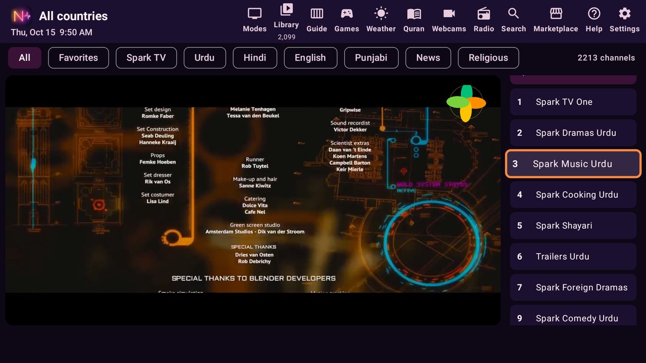Play channel 2 Spark Dramas Urdu
The height and width of the screenshot is (363, 646).
pyautogui.click(x=573, y=133)
